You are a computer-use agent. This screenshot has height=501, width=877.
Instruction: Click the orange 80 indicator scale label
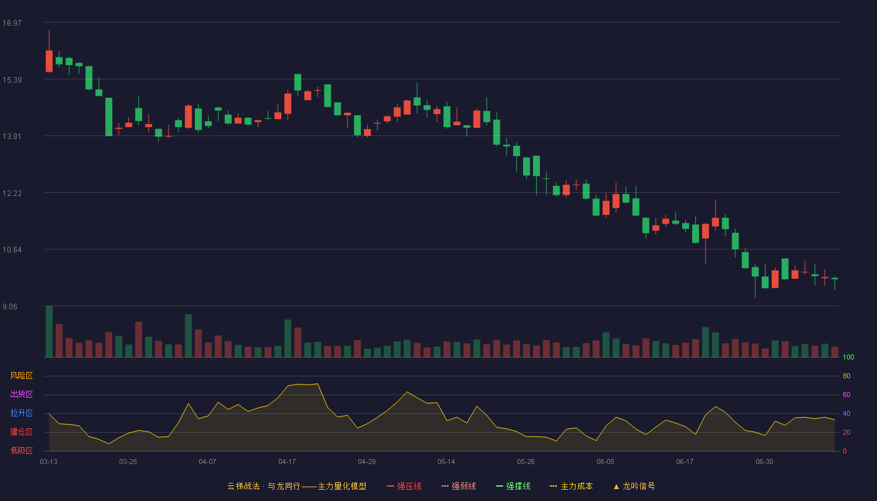(x=846, y=376)
